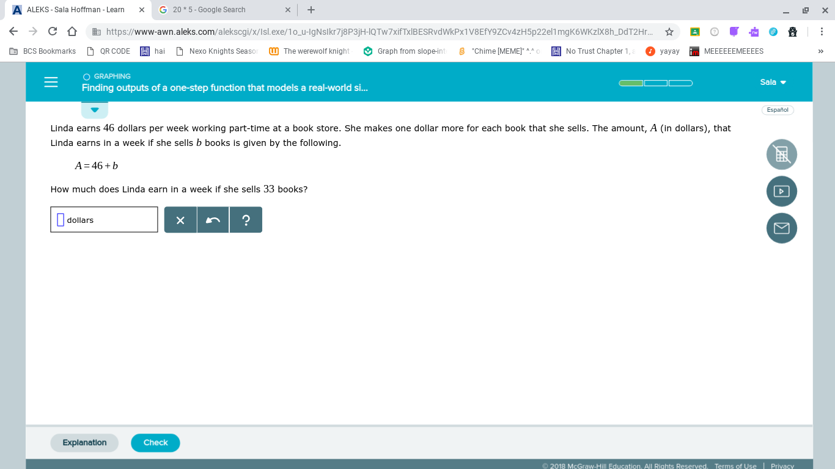This screenshot has width=835, height=469.
Task: Open the Terms of Use link
Action: click(735, 466)
